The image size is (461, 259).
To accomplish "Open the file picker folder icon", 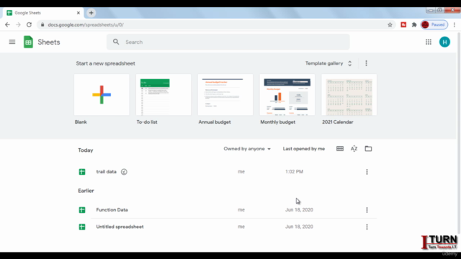I will pyautogui.click(x=368, y=149).
